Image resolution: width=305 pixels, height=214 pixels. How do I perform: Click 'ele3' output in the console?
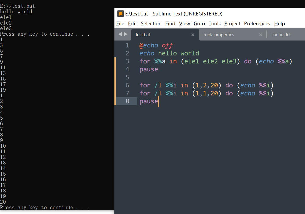6,29
